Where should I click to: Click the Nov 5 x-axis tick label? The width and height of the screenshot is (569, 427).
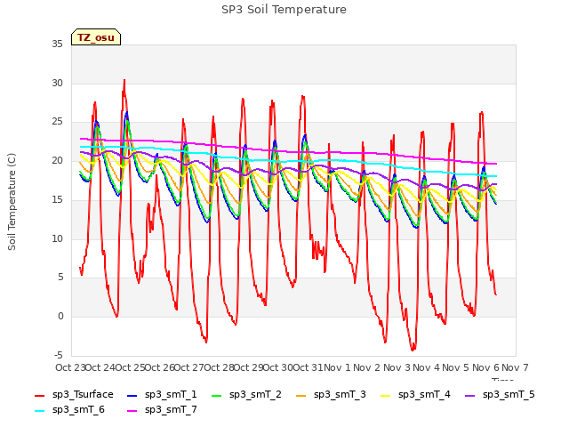456,367
